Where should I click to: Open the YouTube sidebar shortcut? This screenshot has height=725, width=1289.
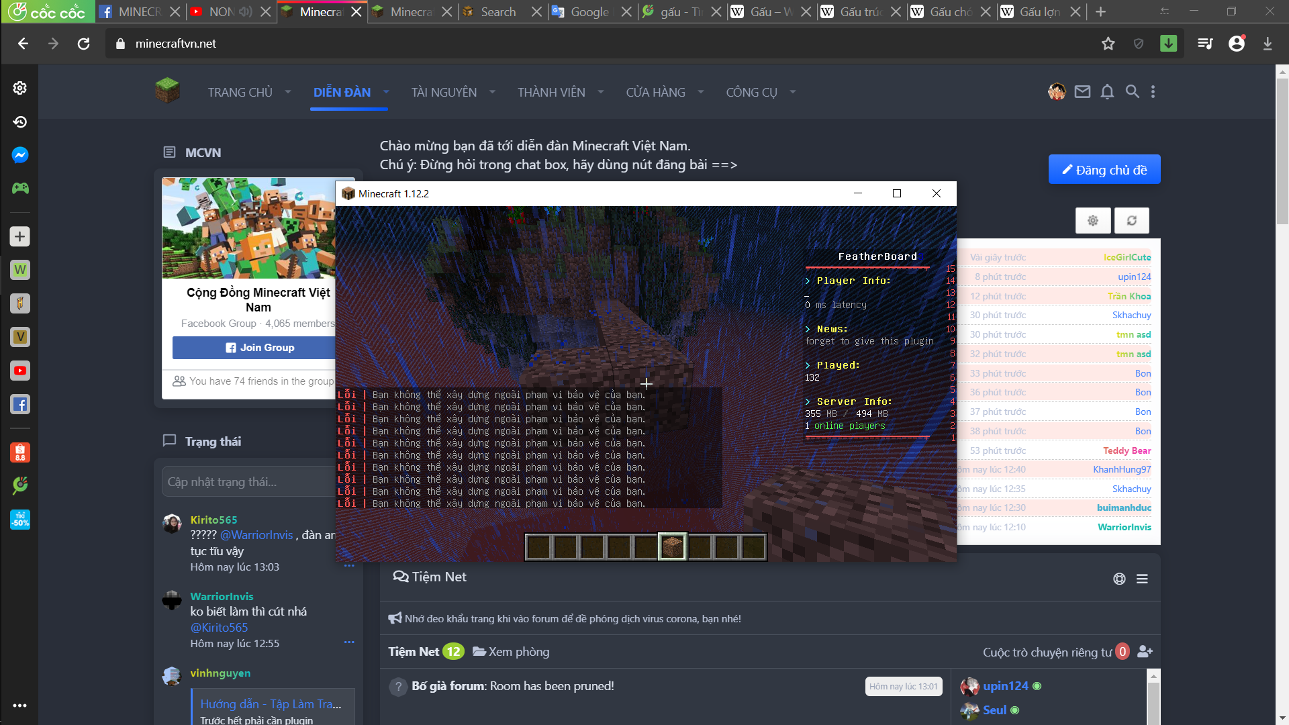[x=19, y=371]
